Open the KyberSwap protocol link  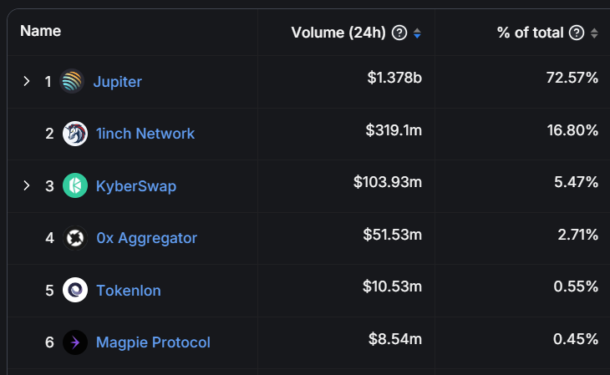click(136, 186)
